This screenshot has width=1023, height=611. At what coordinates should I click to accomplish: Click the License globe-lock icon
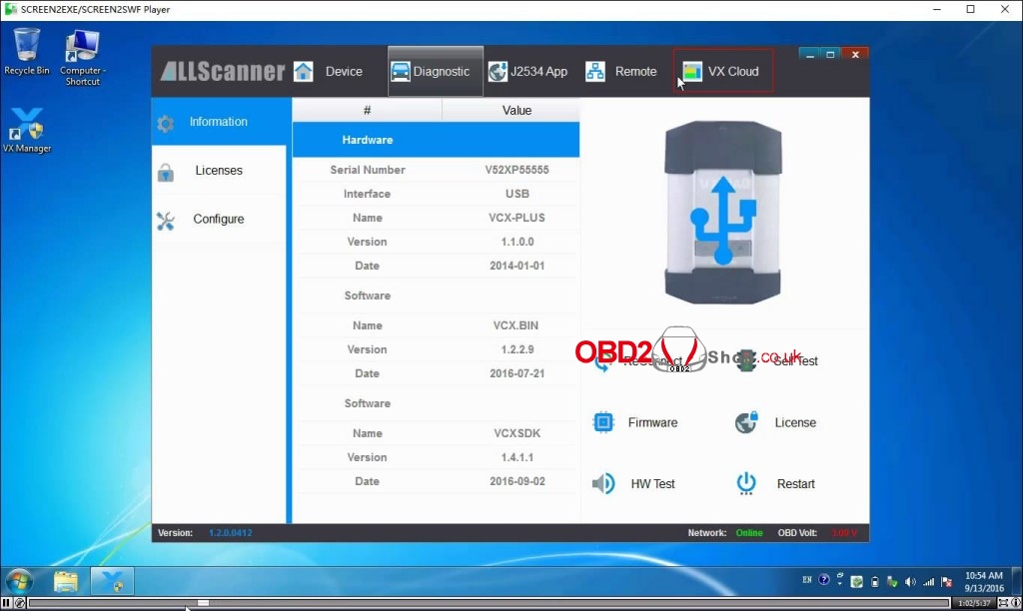[x=746, y=422]
